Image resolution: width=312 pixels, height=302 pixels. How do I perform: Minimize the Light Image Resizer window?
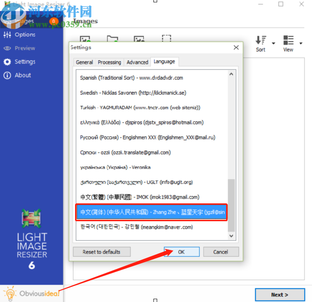pos(260,4)
